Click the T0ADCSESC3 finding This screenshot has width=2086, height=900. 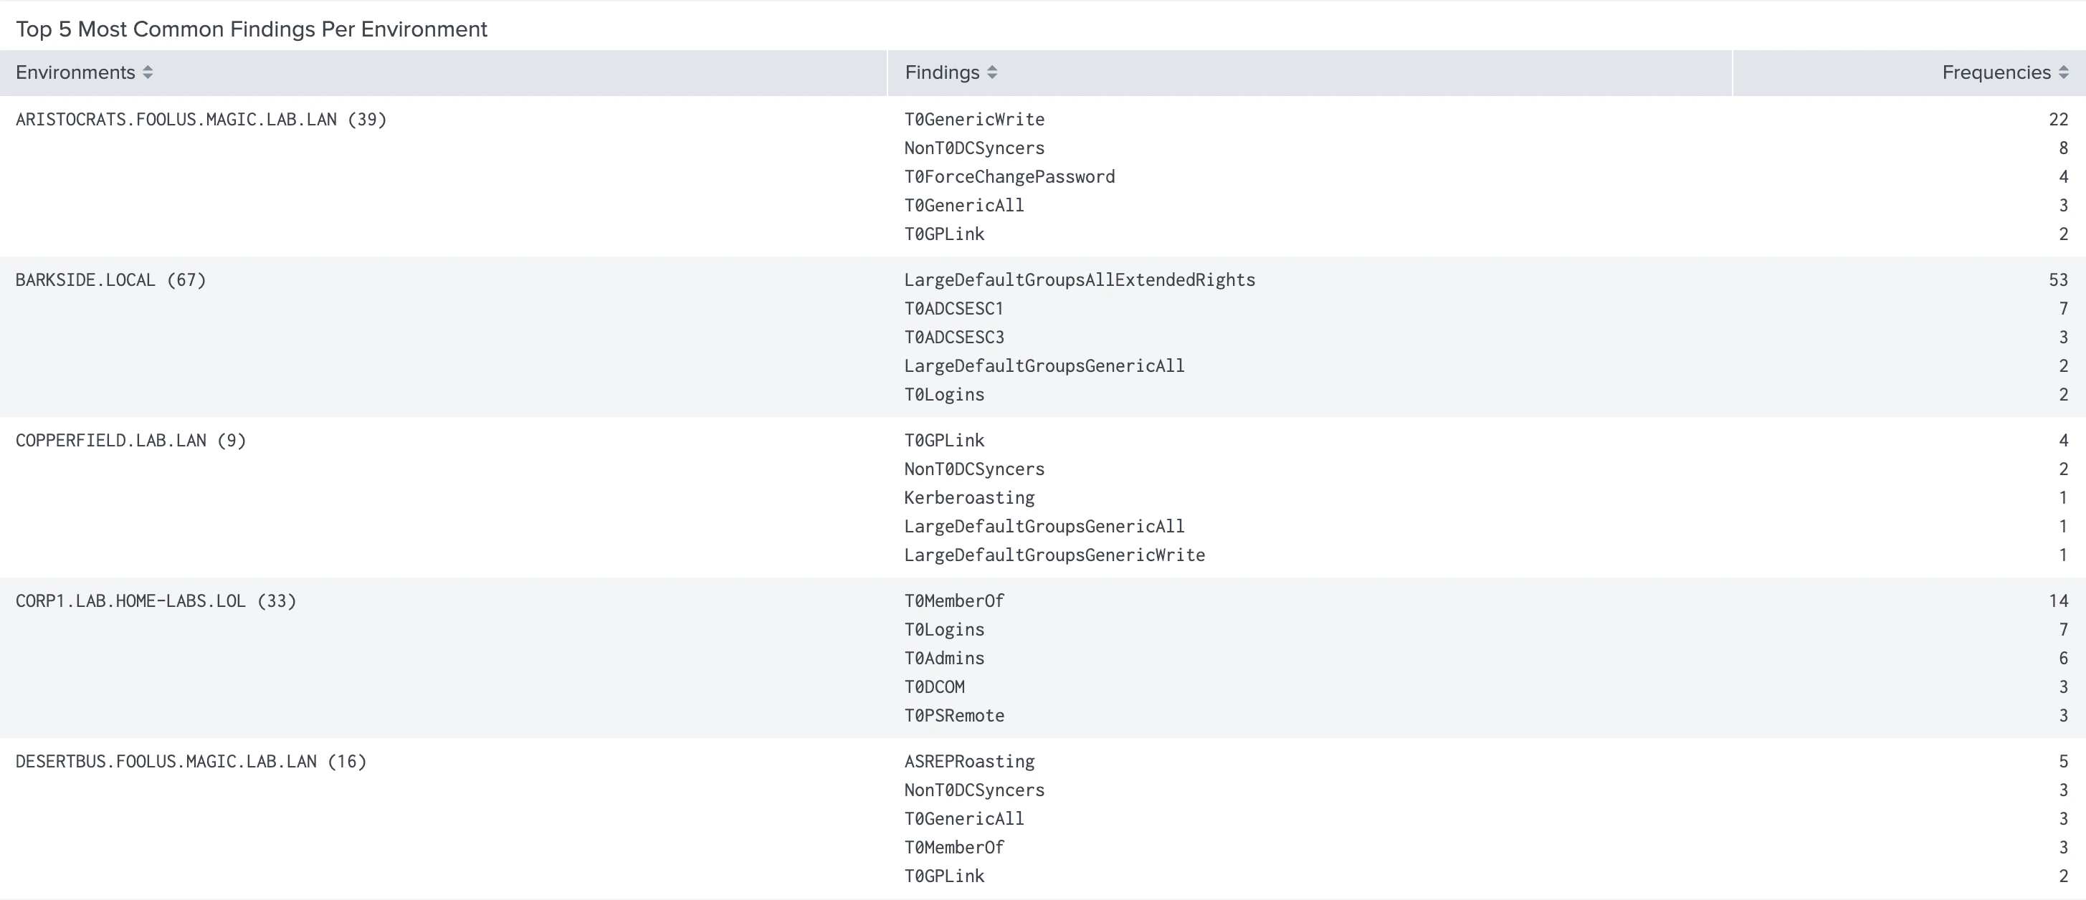coord(954,337)
